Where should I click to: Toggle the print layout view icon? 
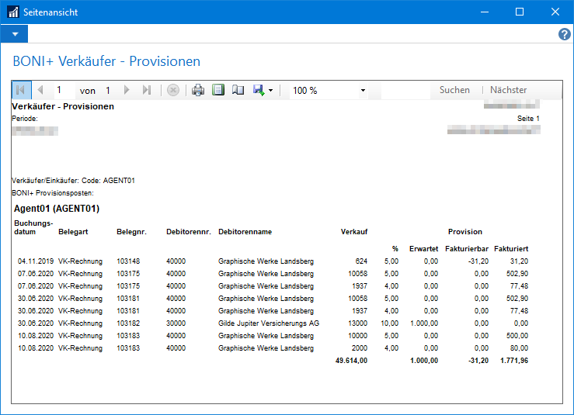(218, 90)
